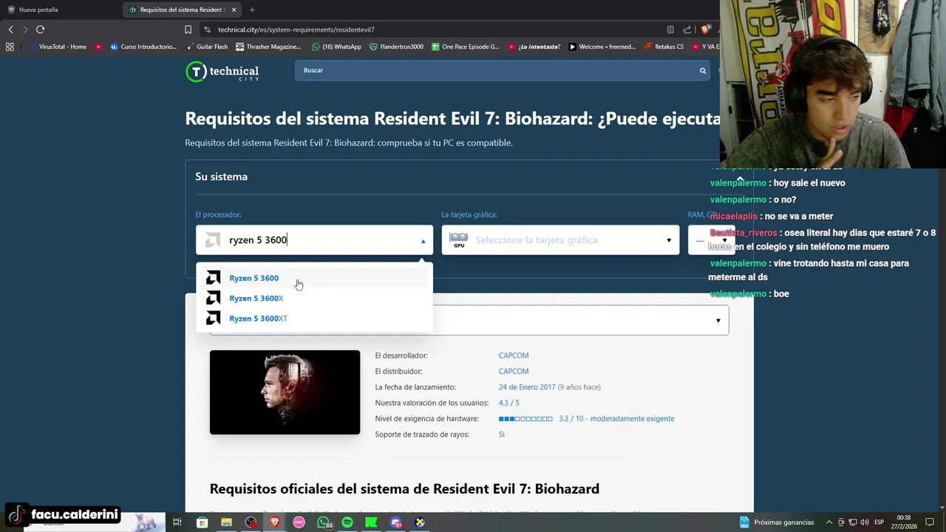Click the 4.3 / 5 user rating
946x532 pixels.
(508, 403)
